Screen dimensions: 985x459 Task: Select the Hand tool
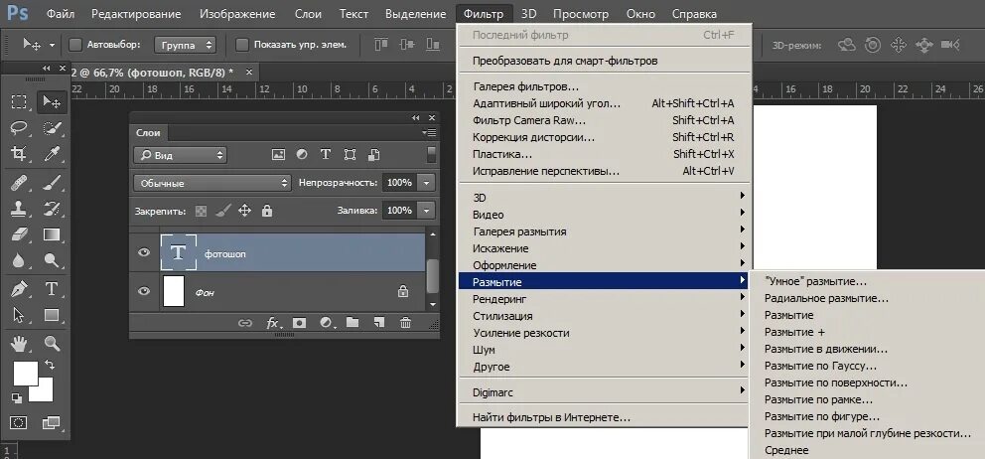tap(20, 343)
